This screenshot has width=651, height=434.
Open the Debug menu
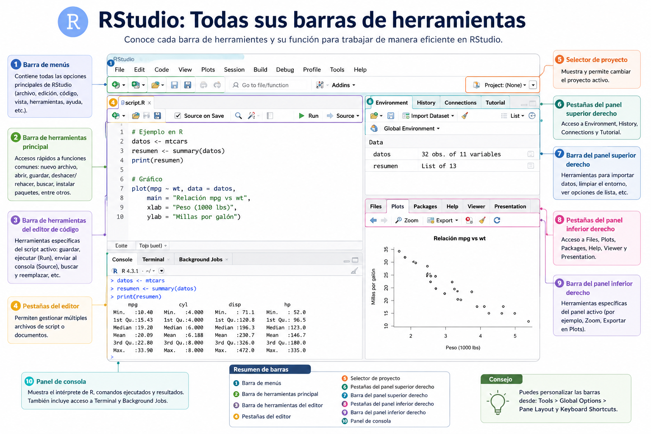(x=285, y=70)
